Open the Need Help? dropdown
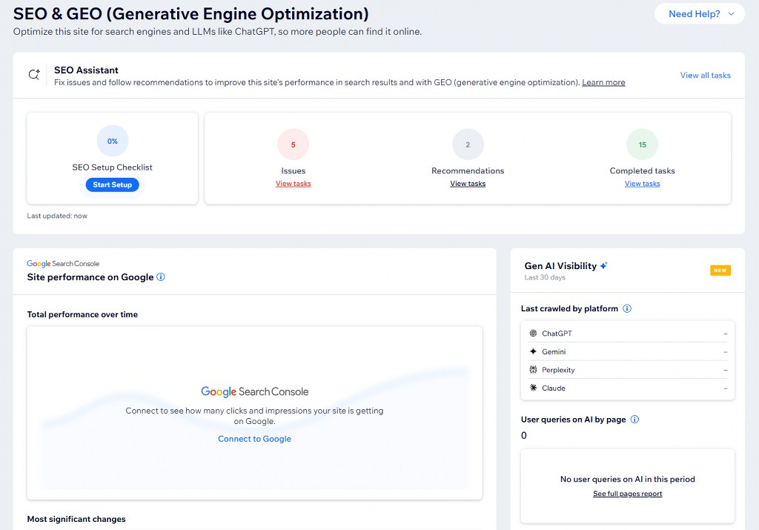The height and width of the screenshot is (530, 759). click(x=700, y=14)
